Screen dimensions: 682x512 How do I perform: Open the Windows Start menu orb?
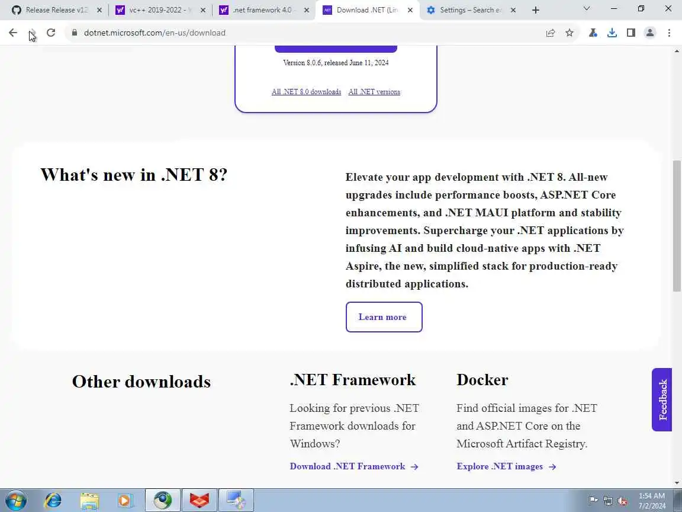coord(16,500)
